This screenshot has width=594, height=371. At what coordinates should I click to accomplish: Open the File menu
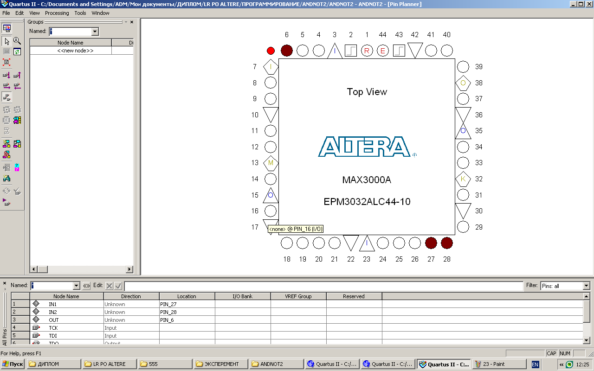point(6,13)
